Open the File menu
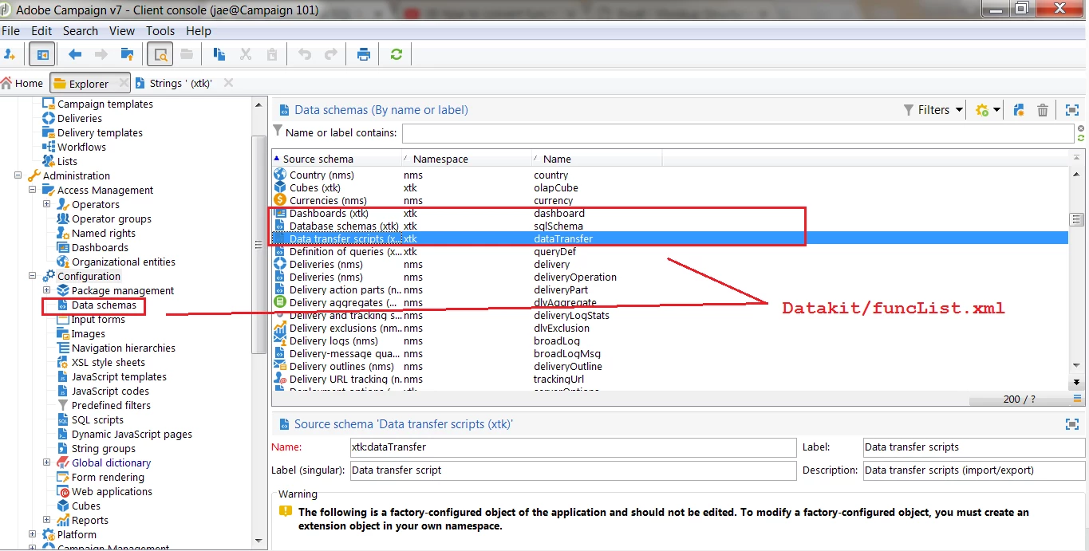The image size is (1089, 551). point(10,31)
